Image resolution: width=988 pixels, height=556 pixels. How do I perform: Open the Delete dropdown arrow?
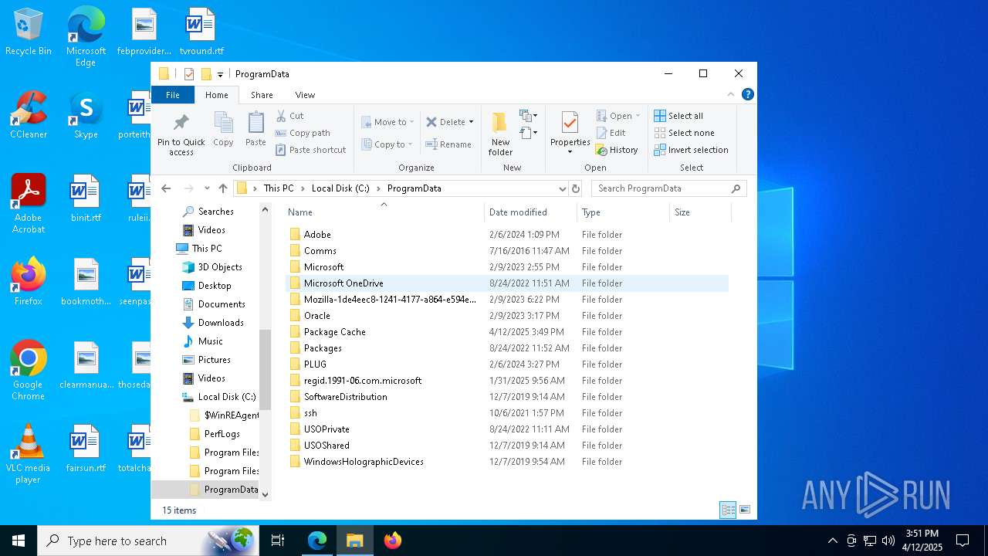point(471,122)
